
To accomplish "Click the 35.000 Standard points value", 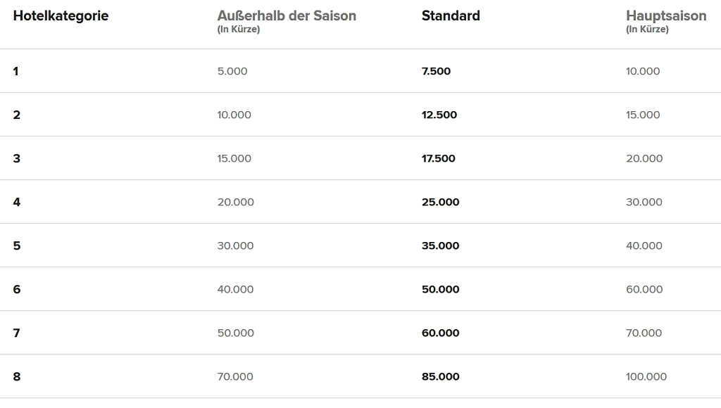I will [440, 246].
